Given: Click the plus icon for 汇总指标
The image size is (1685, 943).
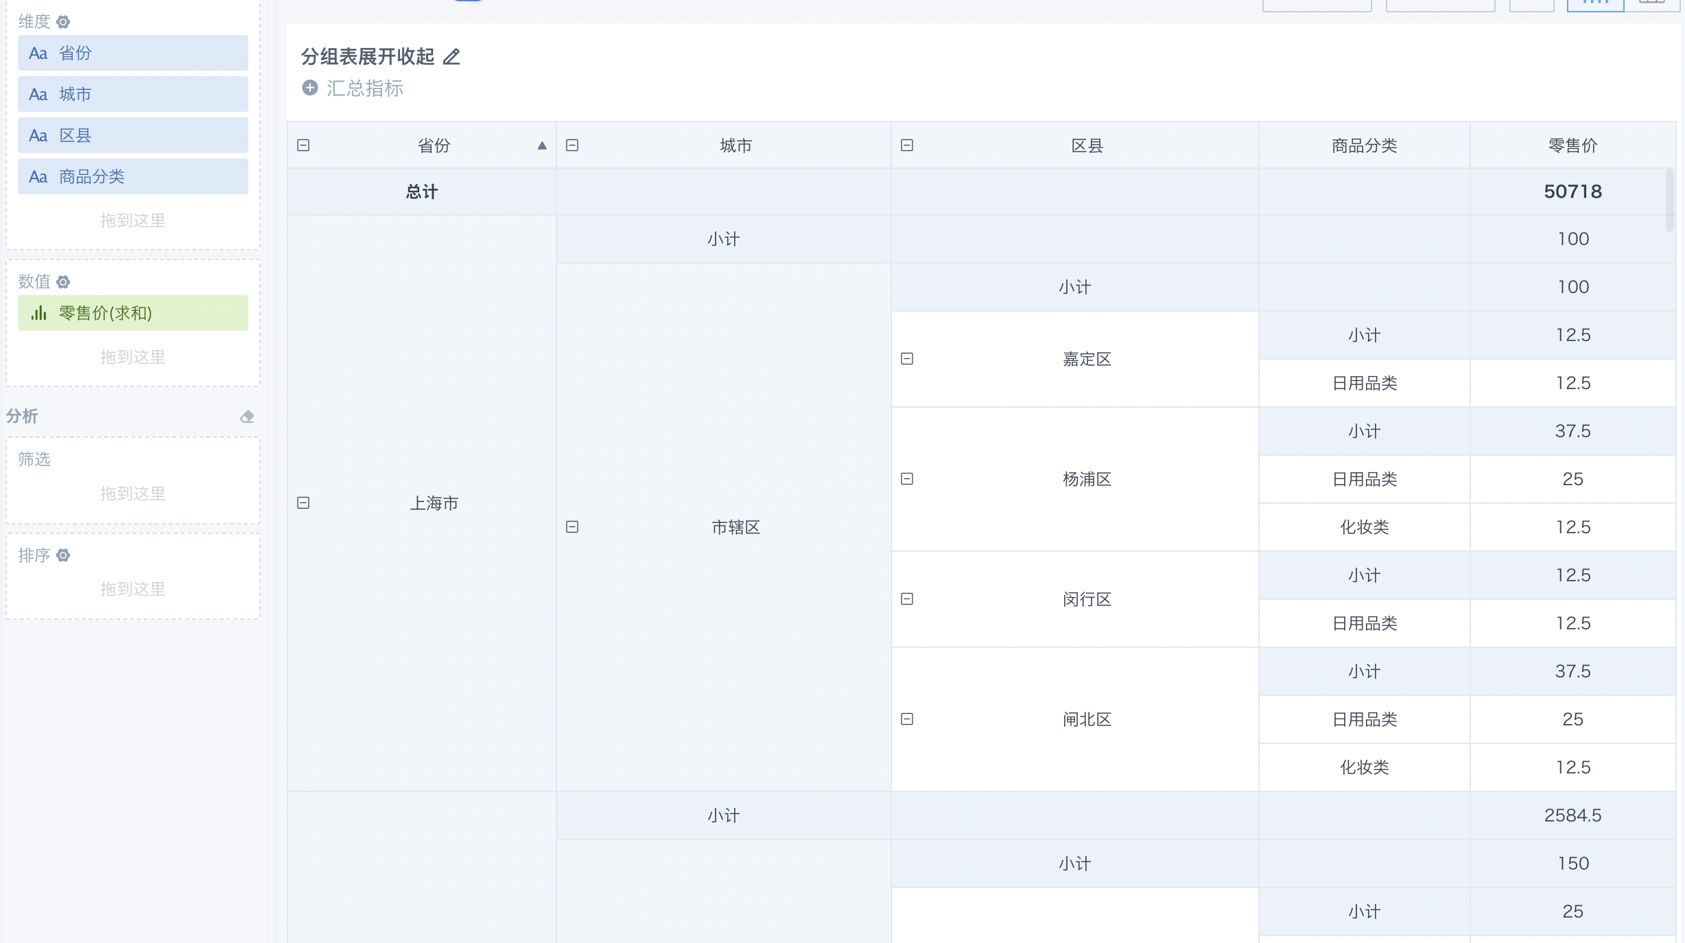Looking at the screenshot, I should coord(310,88).
